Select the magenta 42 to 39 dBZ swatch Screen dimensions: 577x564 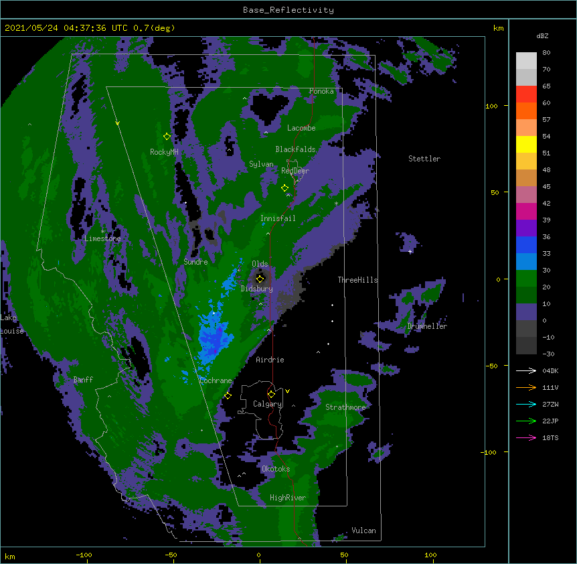pyautogui.click(x=526, y=211)
